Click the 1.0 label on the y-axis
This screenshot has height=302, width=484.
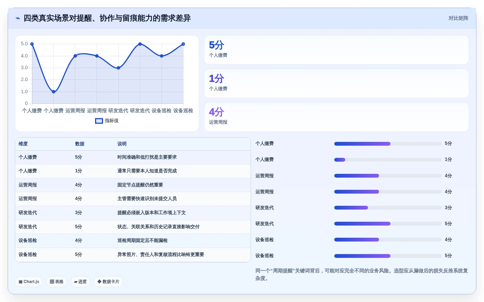[24, 92]
